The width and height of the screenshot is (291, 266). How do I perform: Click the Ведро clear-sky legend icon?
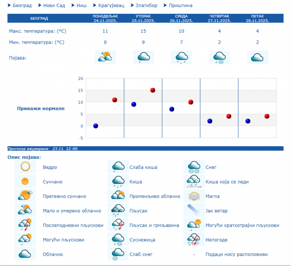pos(25,167)
